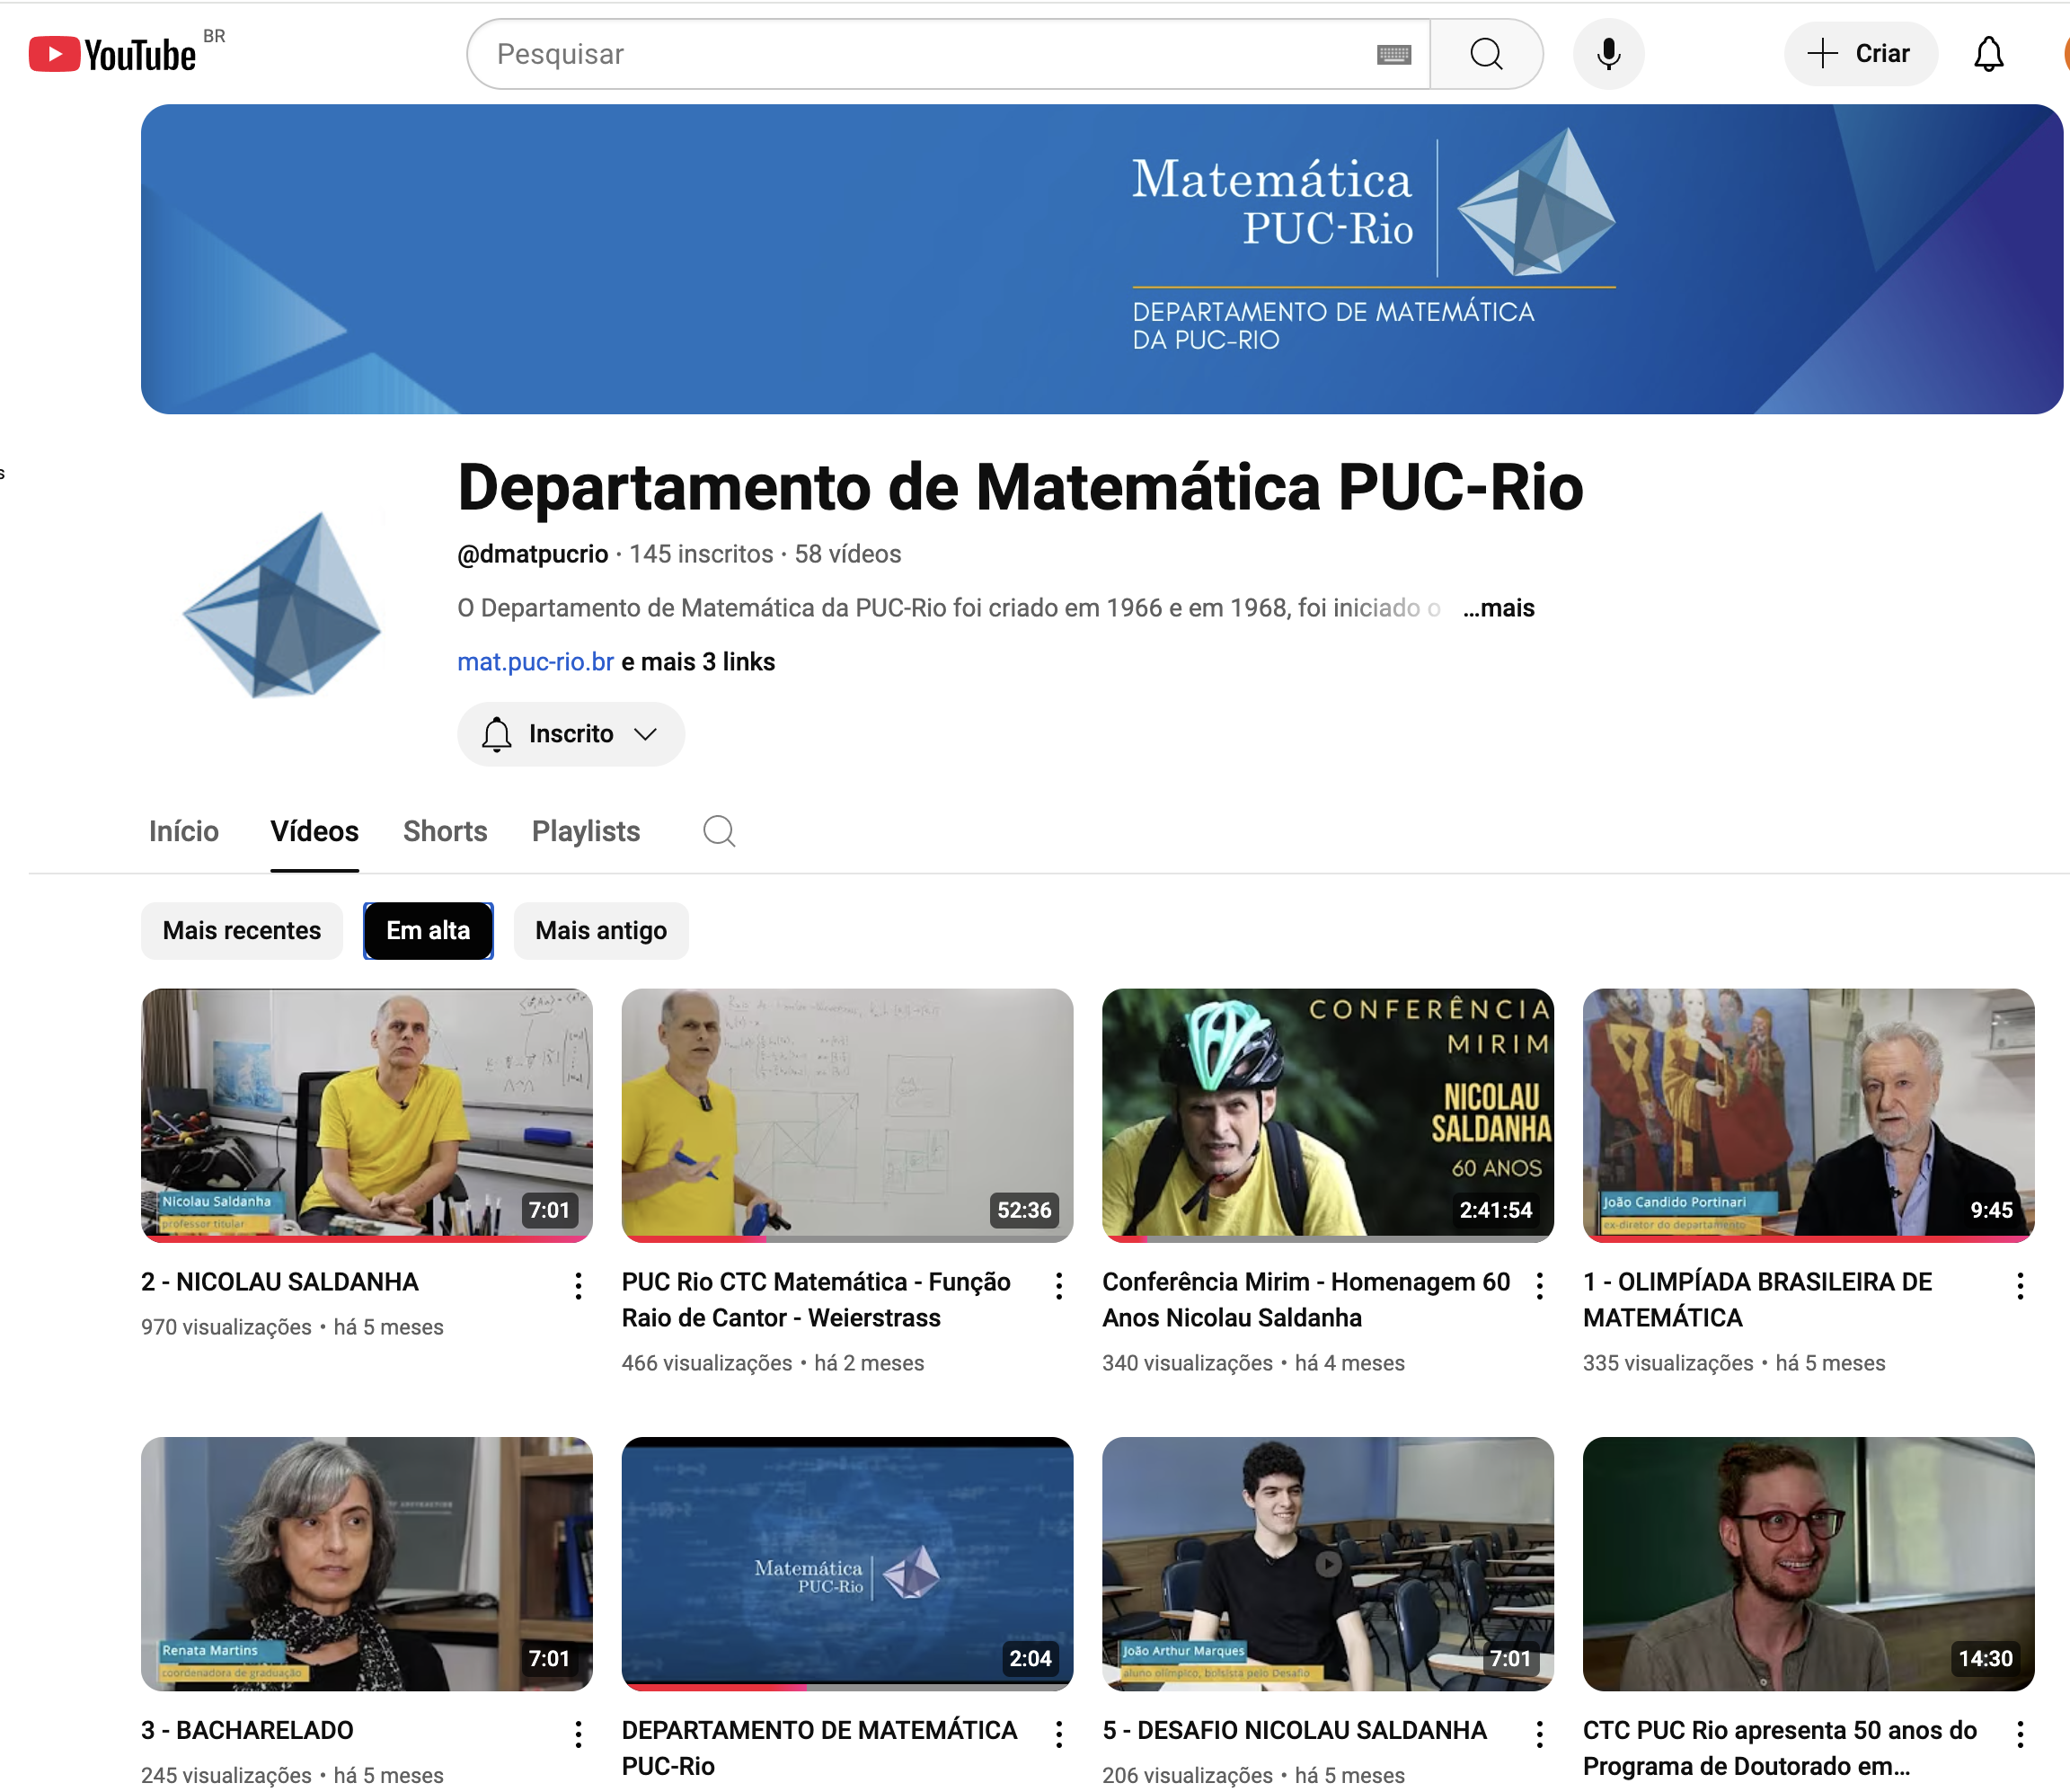Click the '145 inscritos' count text

pyautogui.click(x=701, y=554)
